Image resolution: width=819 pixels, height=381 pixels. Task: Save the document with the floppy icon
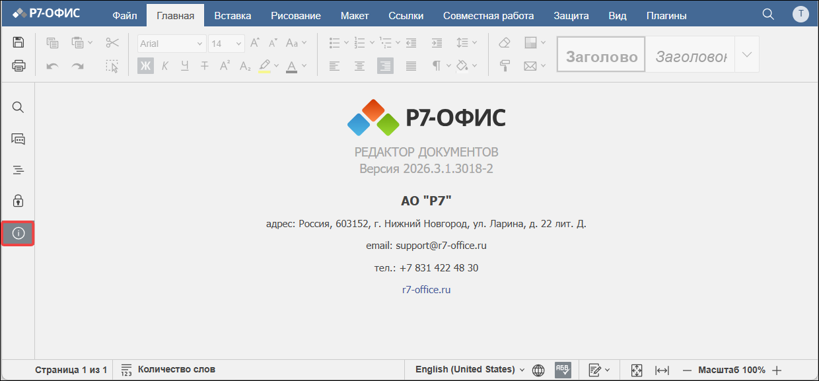[18, 43]
